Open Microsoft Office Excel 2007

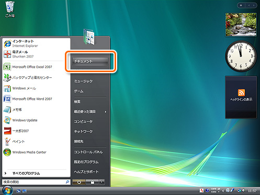point(36,67)
